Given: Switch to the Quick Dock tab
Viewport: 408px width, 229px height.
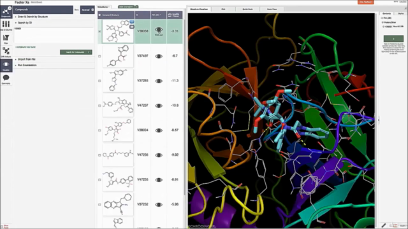Looking at the screenshot, I should click(x=247, y=9).
